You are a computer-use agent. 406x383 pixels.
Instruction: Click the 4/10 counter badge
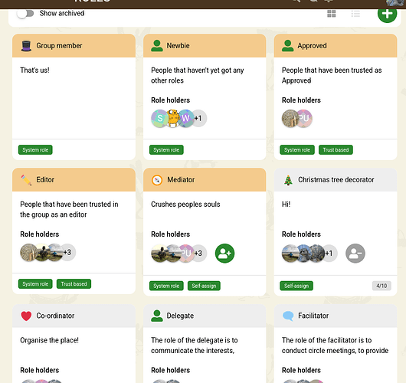(381, 286)
